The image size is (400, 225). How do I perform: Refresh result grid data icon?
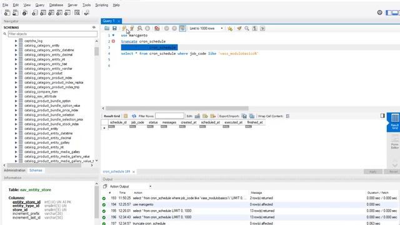point(134,116)
